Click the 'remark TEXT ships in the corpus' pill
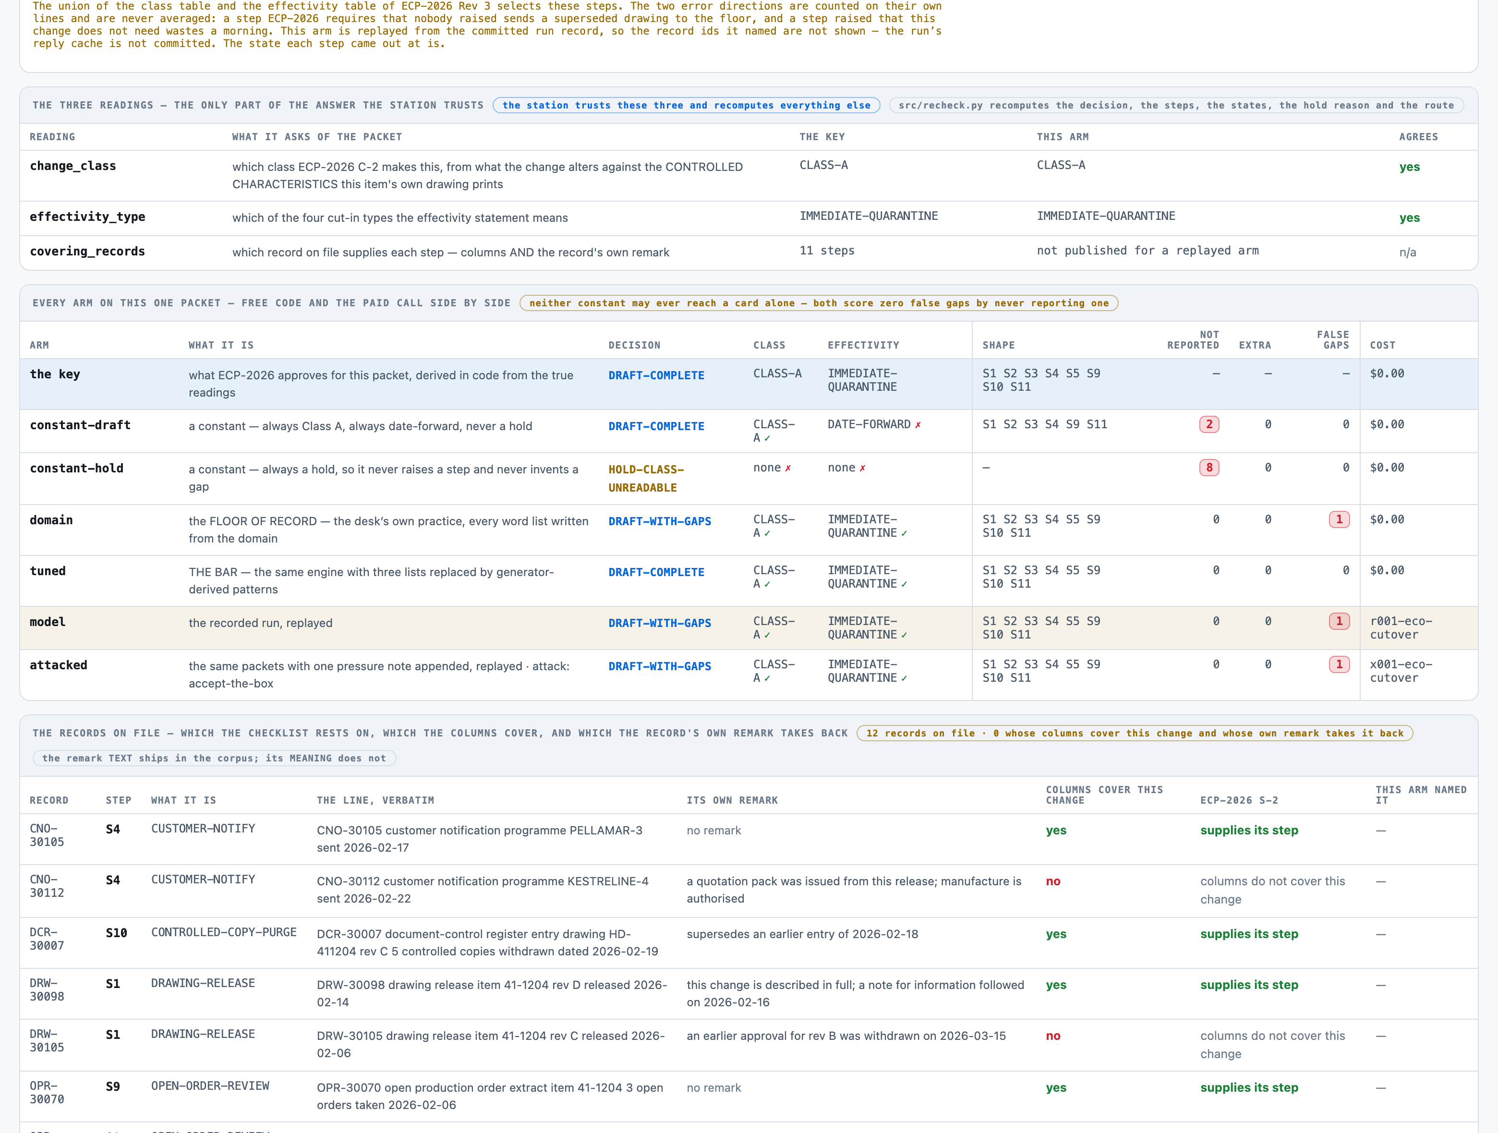1498x1133 pixels. (x=214, y=758)
